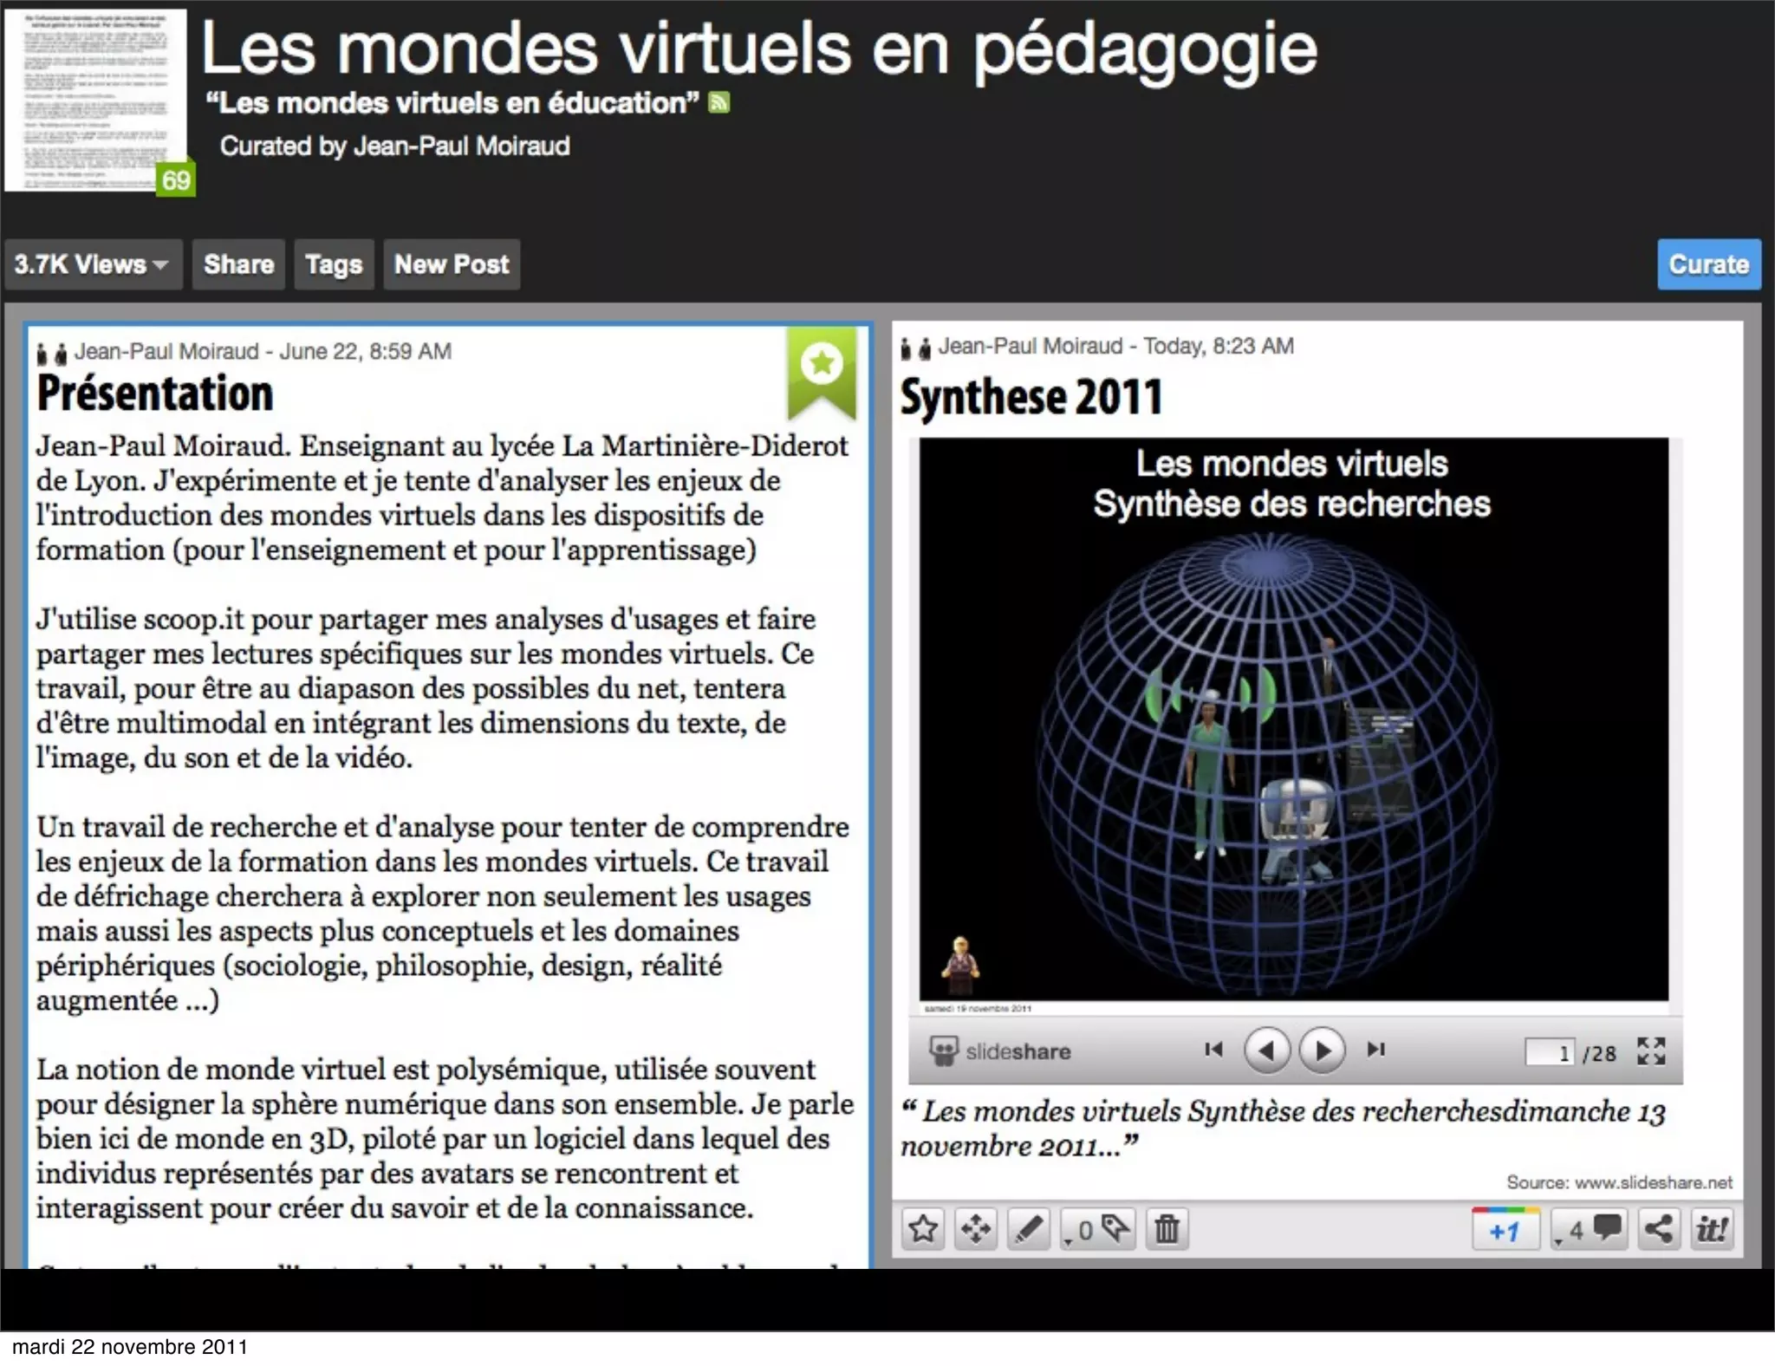Viewport: 1775px width, 1366px height.
Task: Open the comments dropdown showing 4
Action: tap(1590, 1228)
